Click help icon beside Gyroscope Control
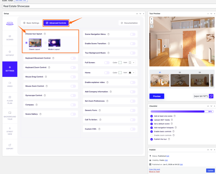216x174 pixels. click(45, 95)
